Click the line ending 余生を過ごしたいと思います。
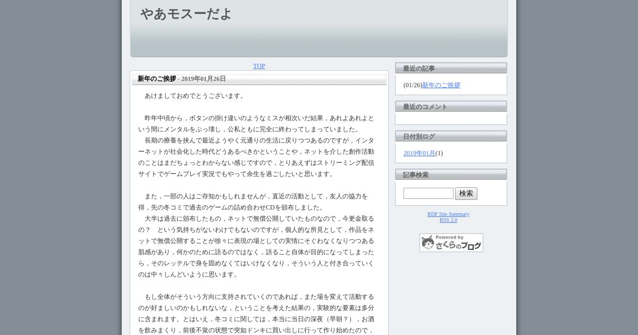 pos(237,174)
